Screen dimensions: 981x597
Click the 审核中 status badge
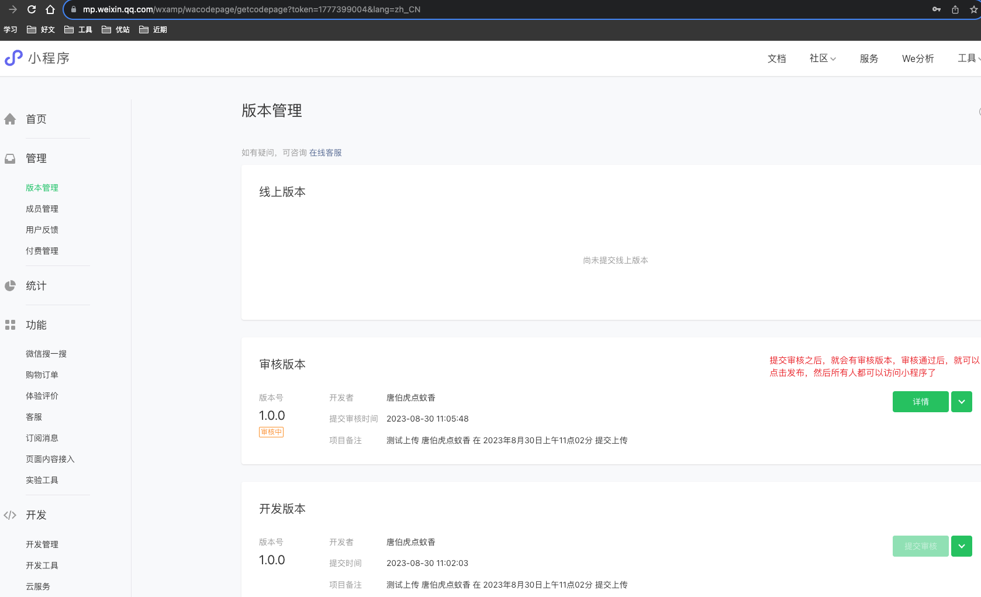(x=271, y=432)
